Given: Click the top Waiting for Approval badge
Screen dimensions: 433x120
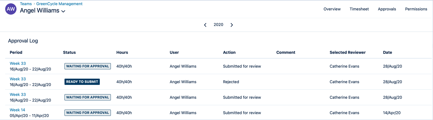Looking at the screenshot, I should pos(88,66).
